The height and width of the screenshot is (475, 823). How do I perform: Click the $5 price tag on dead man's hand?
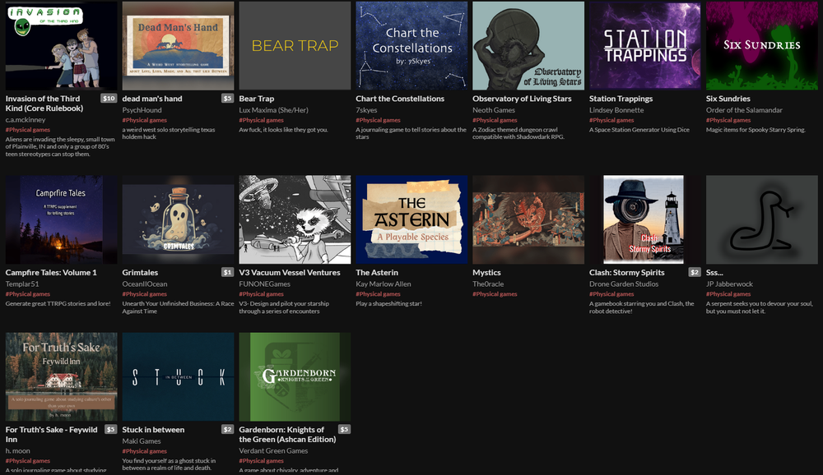pyautogui.click(x=227, y=98)
